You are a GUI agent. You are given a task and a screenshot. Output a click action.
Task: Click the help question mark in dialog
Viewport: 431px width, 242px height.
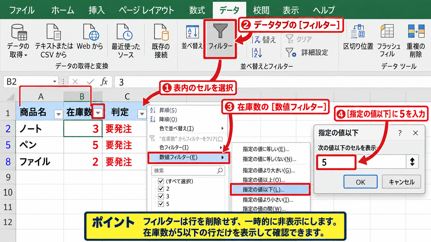[x=400, y=133]
